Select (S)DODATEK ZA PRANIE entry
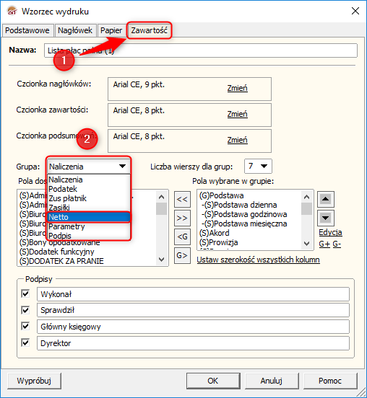Image resolution: width=367 pixels, height=398 pixels. pos(61,261)
